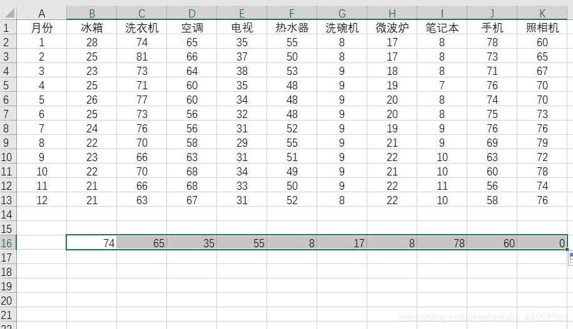
Task: Select cell F11 containing 49
Action: (x=292, y=172)
